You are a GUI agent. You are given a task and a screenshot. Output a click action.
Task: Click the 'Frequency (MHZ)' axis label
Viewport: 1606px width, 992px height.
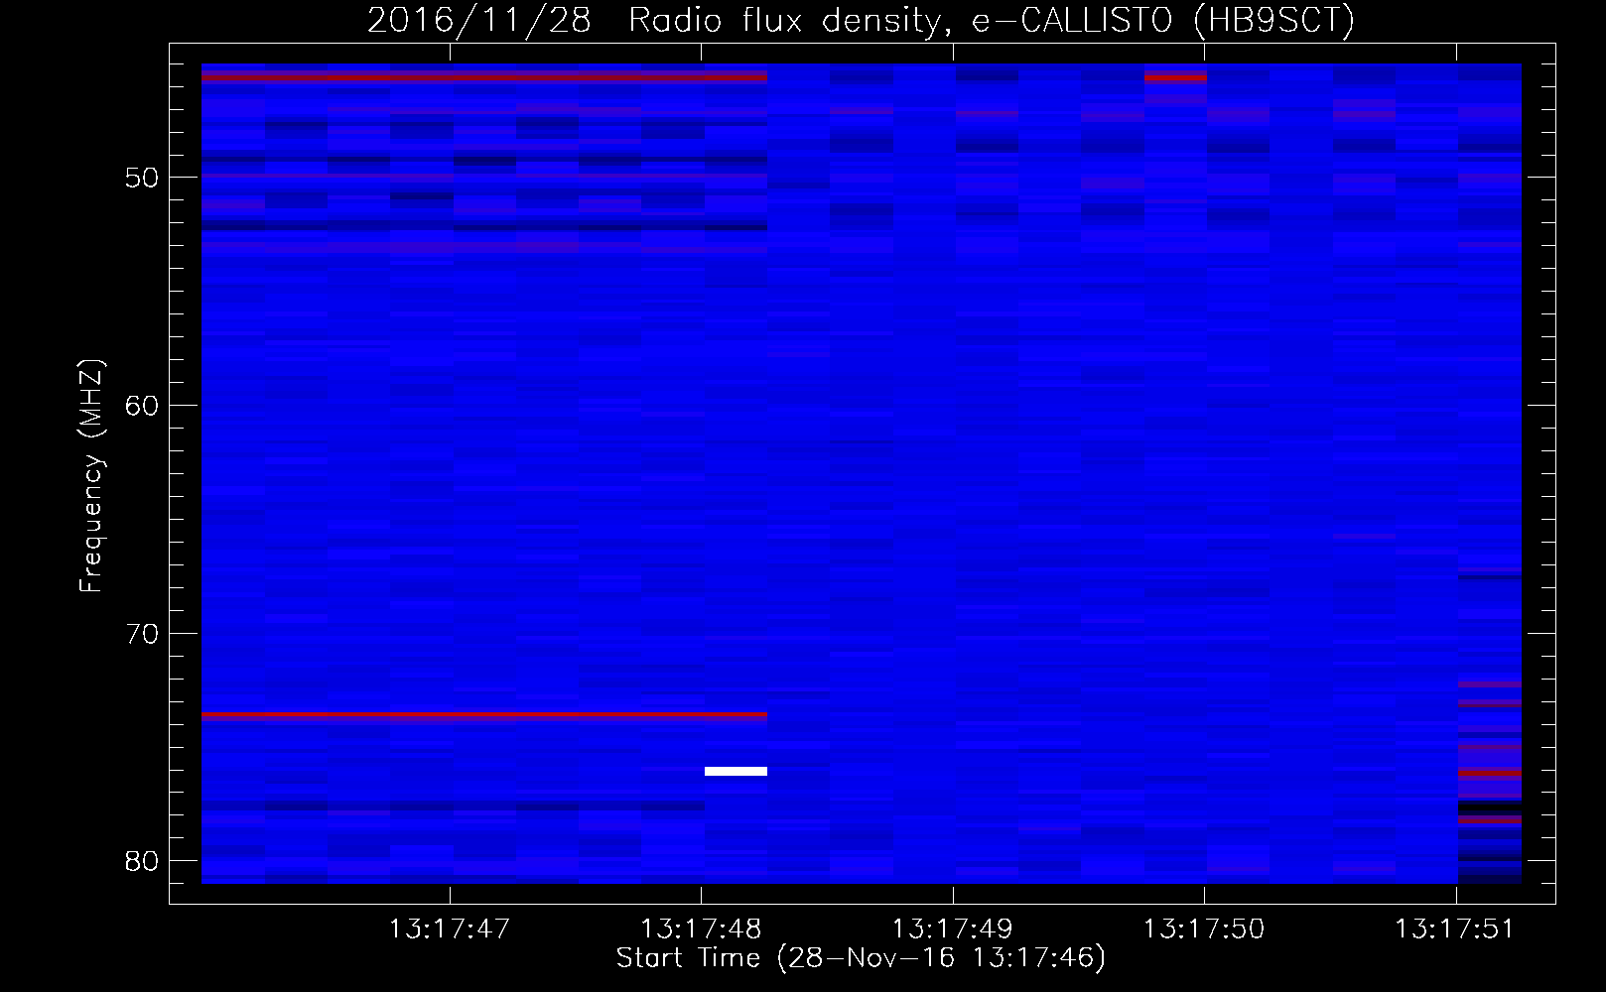click(91, 476)
